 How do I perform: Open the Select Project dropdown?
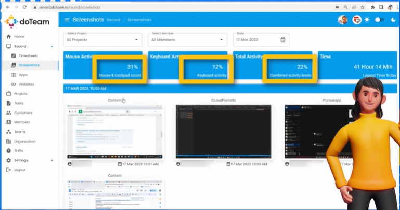pos(103,40)
